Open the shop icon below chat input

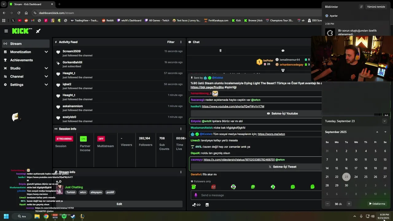click(207, 205)
